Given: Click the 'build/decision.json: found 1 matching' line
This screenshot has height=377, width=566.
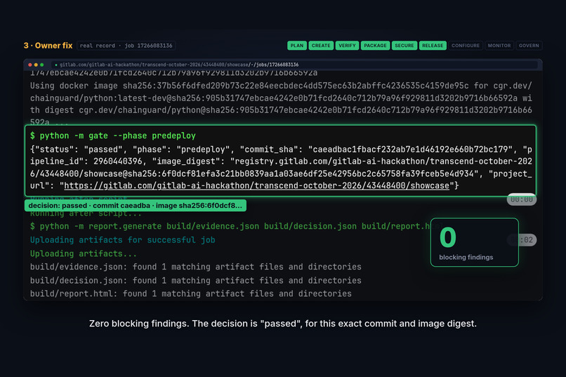Looking at the screenshot, I should click(x=196, y=281).
